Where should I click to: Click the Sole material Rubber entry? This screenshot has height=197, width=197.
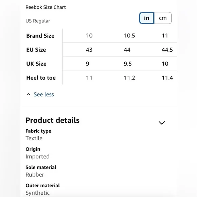(41, 171)
